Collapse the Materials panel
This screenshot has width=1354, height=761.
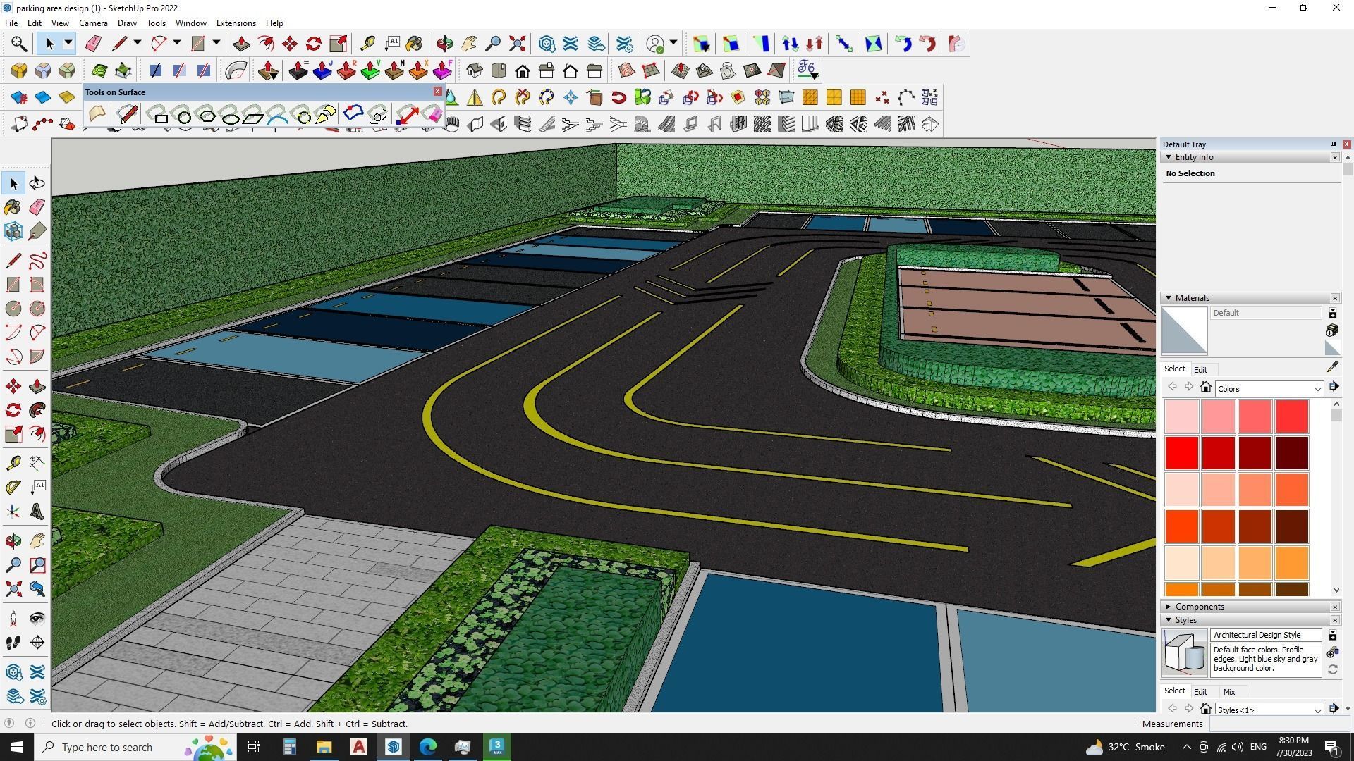(x=1169, y=298)
